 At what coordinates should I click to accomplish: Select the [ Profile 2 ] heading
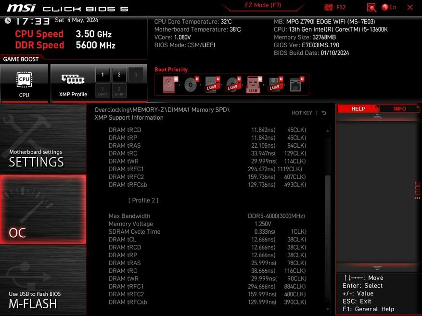[x=143, y=201]
